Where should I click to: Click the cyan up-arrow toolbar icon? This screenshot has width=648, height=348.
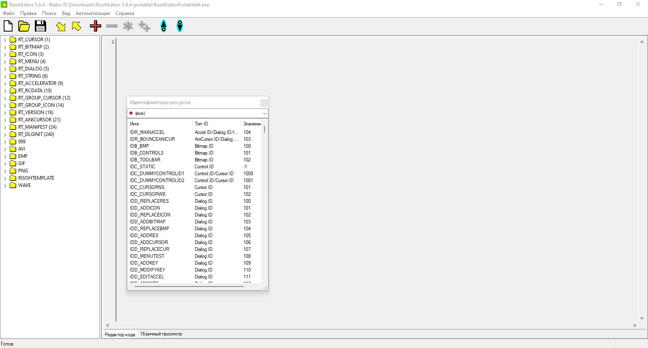164,26
